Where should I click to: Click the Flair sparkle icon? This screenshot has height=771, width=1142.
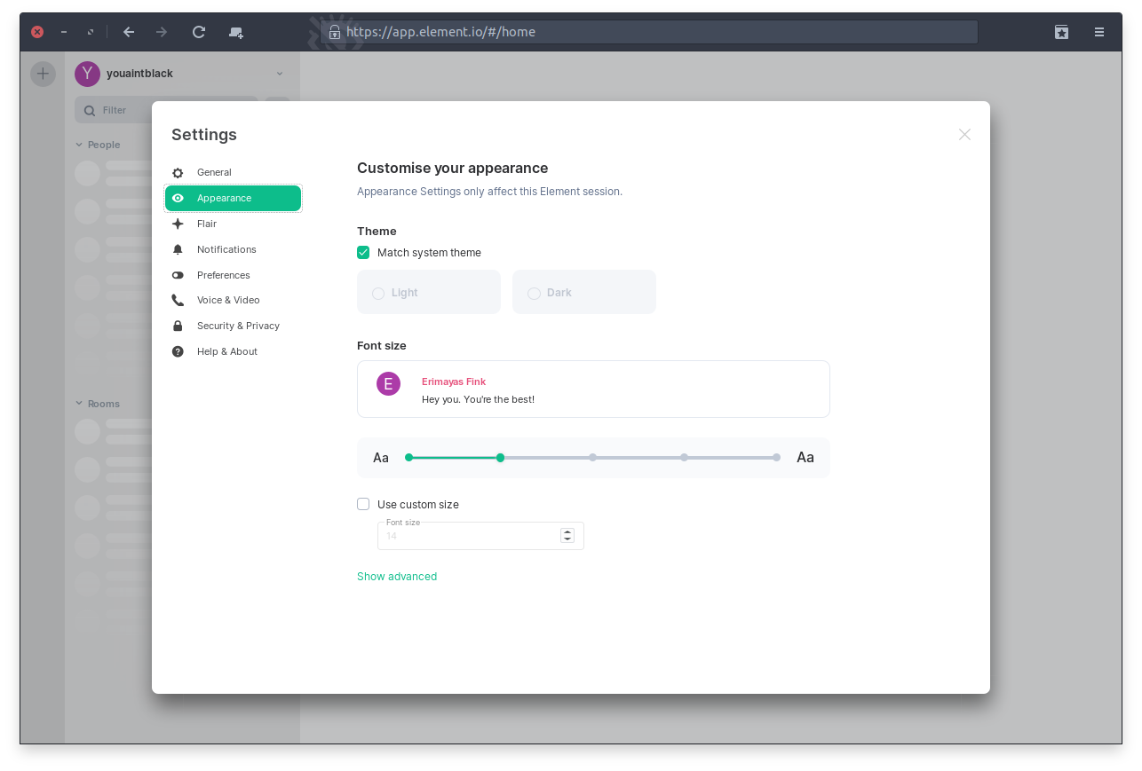pyautogui.click(x=178, y=224)
